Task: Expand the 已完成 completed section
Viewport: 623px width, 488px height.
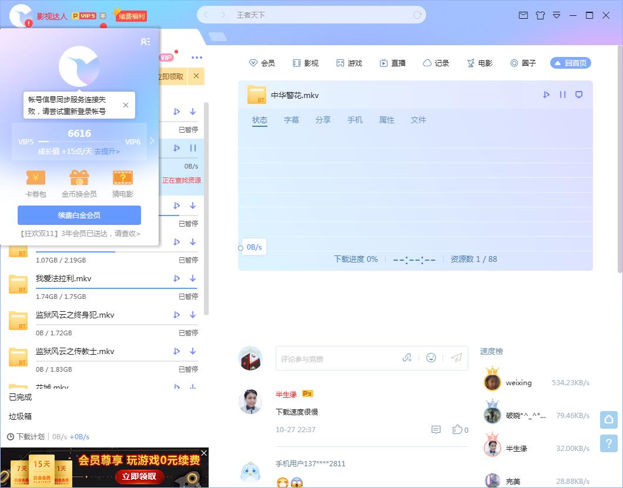Action: coord(19,398)
